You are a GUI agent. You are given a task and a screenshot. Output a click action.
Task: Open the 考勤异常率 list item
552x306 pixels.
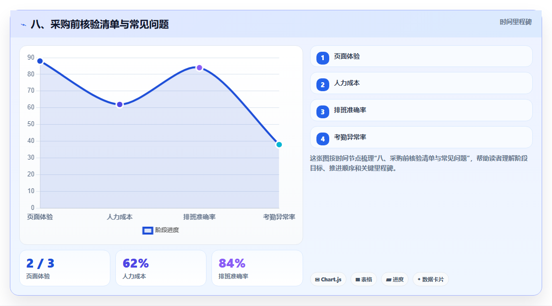coord(421,137)
